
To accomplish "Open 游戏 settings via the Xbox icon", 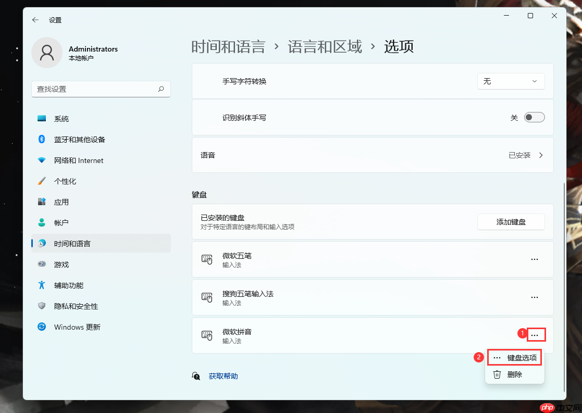I will tap(42, 264).
